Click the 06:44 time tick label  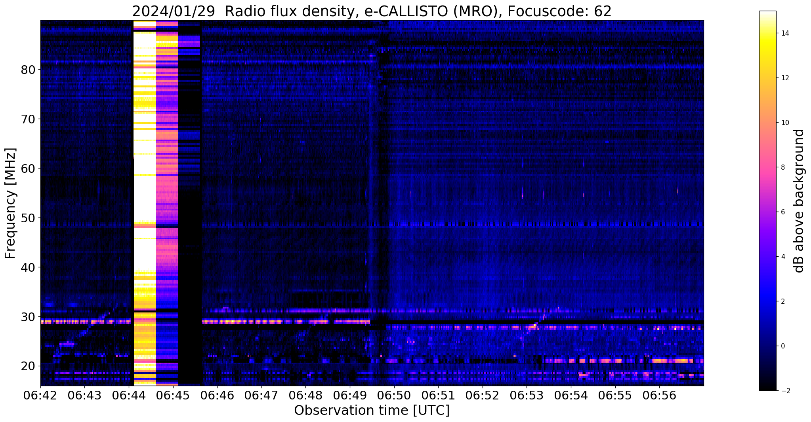pos(129,396)
